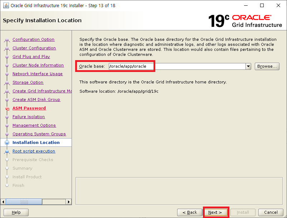Viewport: 287px width, 218px height.
Task: Click the Finish step label
Action: pos(18,185)
